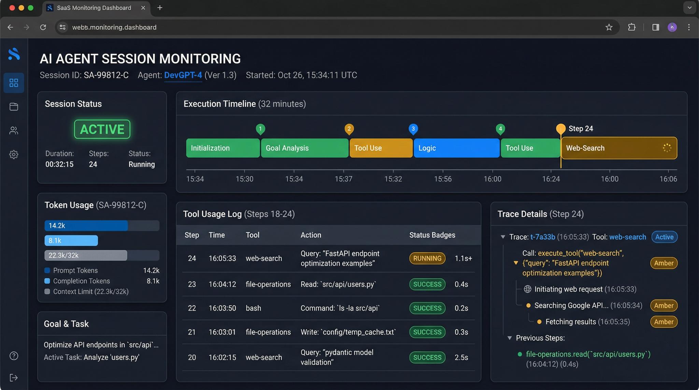Open the tab search dropdown chevron
Viewport: 699px width, 390px height.
[689, 8]
